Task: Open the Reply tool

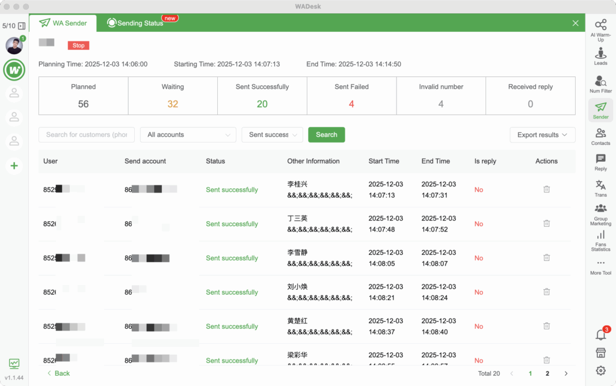Action: click(x=600, y=162)
